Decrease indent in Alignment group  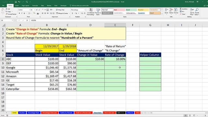pyautogui.click(x=51, y=13)
